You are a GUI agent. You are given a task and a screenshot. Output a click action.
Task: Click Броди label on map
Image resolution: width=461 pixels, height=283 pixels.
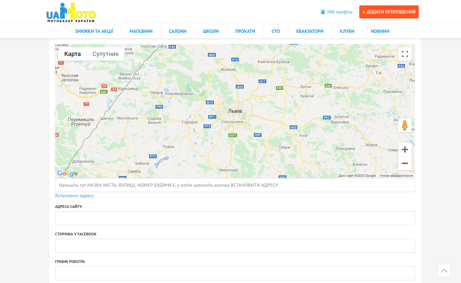click(372, 66)
